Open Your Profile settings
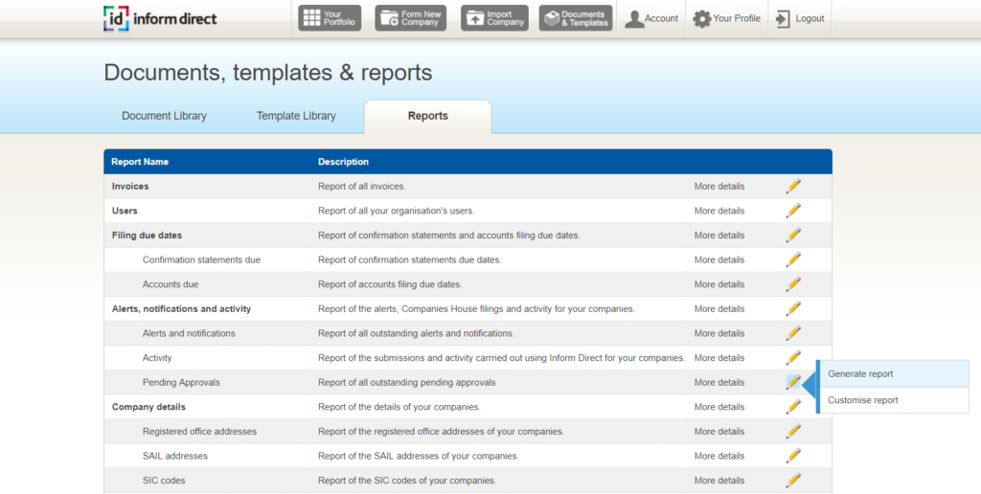Screen dimensions: 981x494 (x=726, y=18)
